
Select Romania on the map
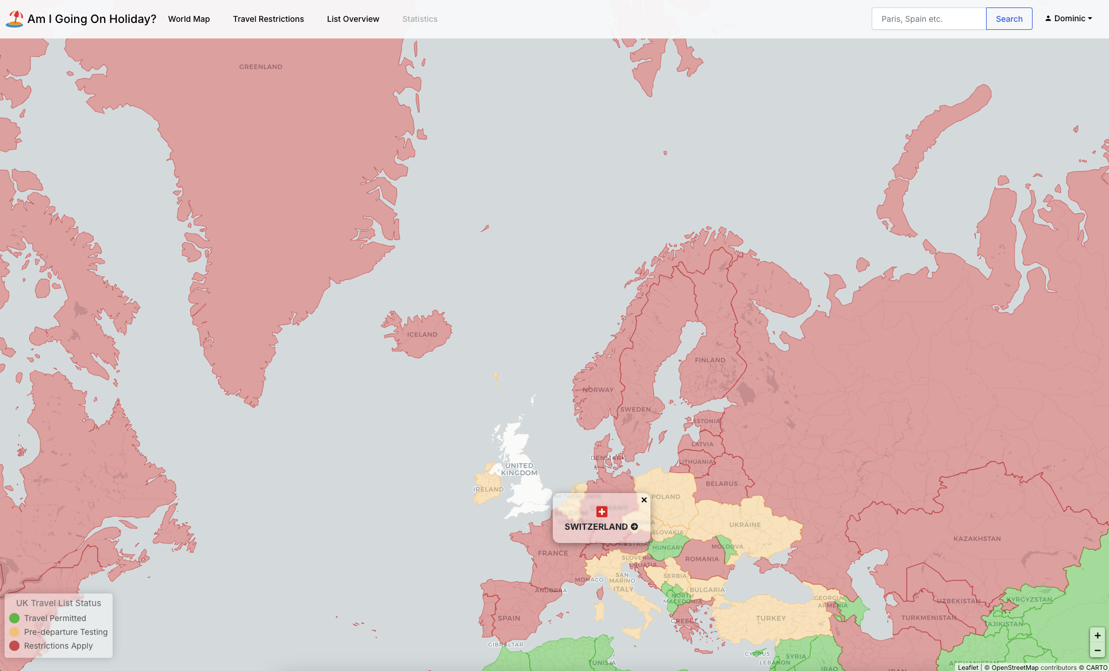pyautogui.click(x=702, y=559)
